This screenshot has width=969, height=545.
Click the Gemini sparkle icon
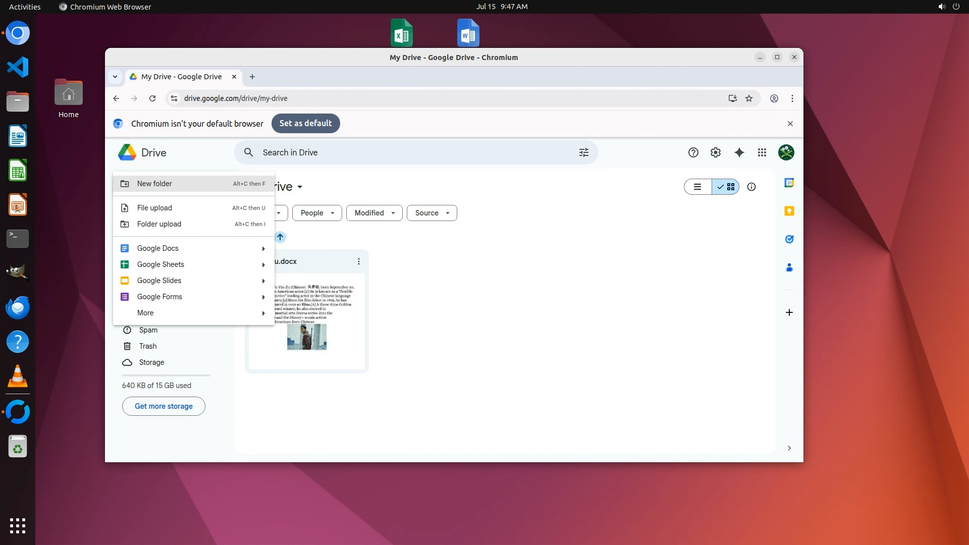coord(739,152)
